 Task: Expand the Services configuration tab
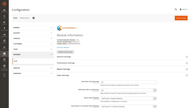[x=33, y=68]
